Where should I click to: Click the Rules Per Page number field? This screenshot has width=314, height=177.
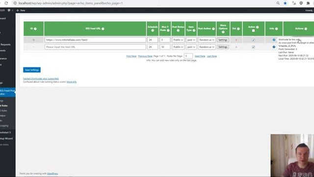coord(188,56)
